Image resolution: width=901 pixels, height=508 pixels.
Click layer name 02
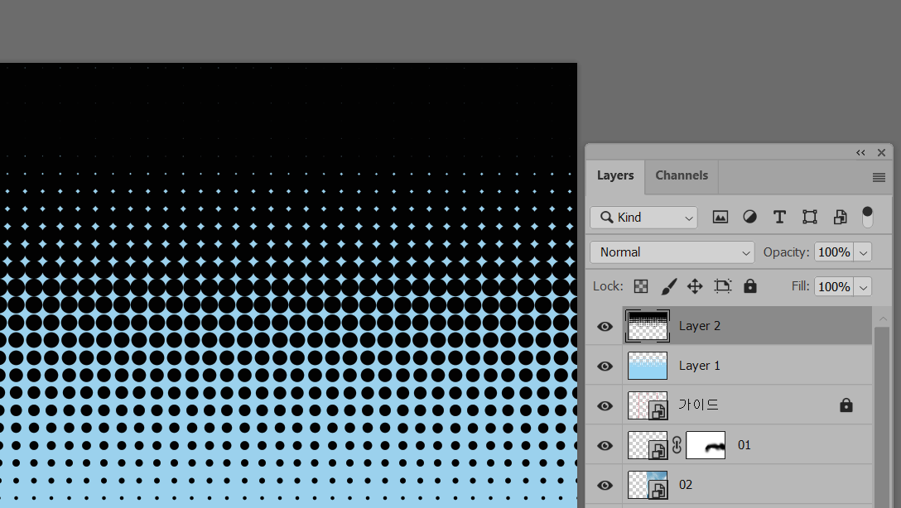click(x=686, y=485)
